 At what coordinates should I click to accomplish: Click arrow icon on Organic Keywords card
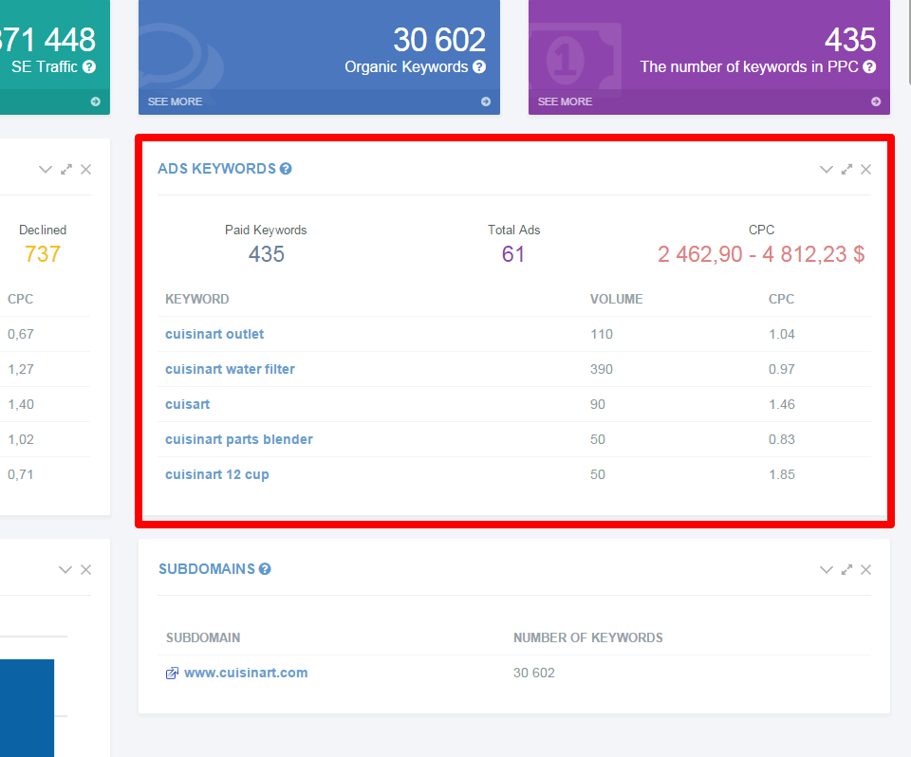(486, 102)
